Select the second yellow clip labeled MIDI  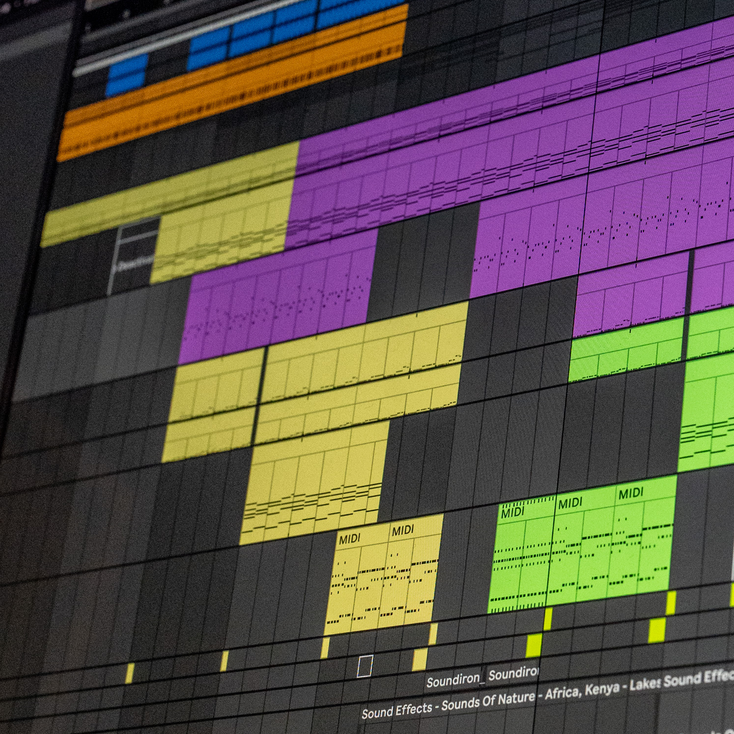pyautogui.click(x=412, y=571)
